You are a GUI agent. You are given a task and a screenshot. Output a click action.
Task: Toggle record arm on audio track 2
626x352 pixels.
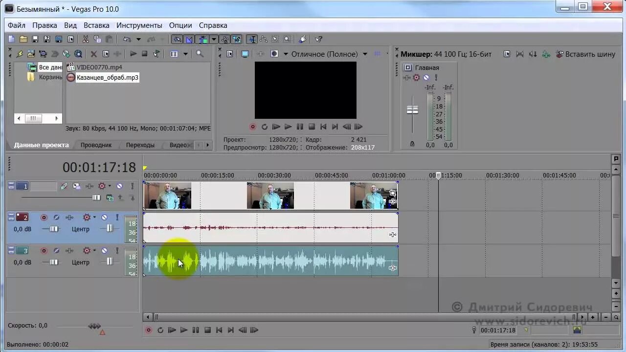point(44,217)
